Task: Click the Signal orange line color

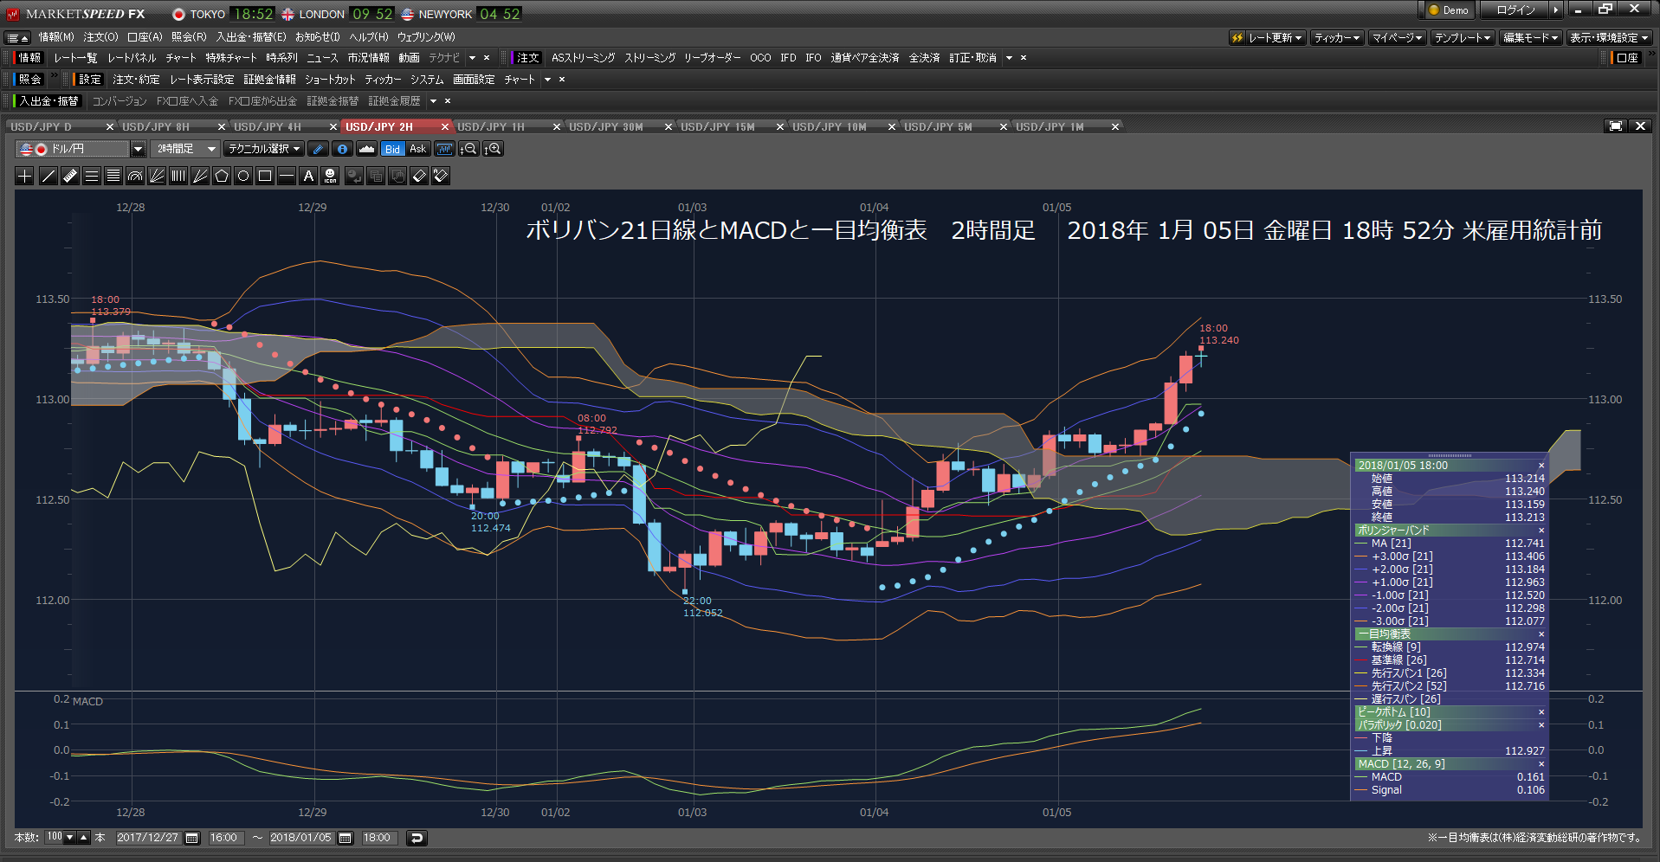Action: click(x=1361, y=790)
